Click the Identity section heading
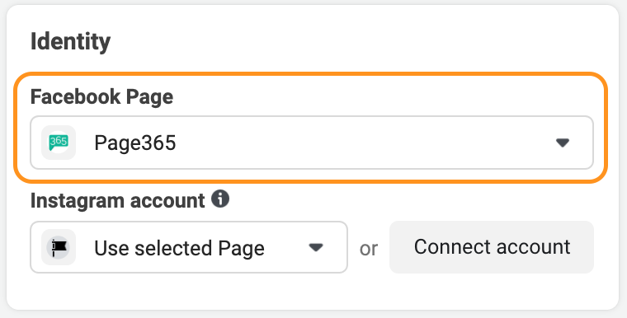The height and width of the screenshot is (318, 627). pyautogui.click(x=70, y=41)
